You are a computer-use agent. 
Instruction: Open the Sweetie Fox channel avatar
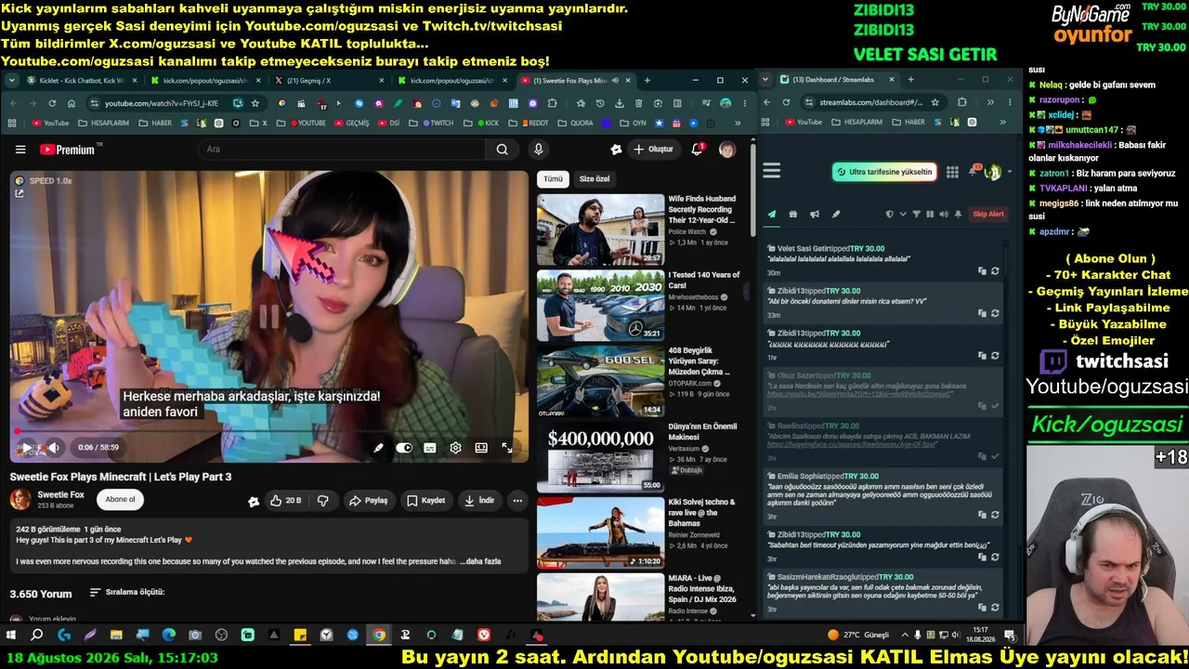pyautogui.click(x=20, y=500)
